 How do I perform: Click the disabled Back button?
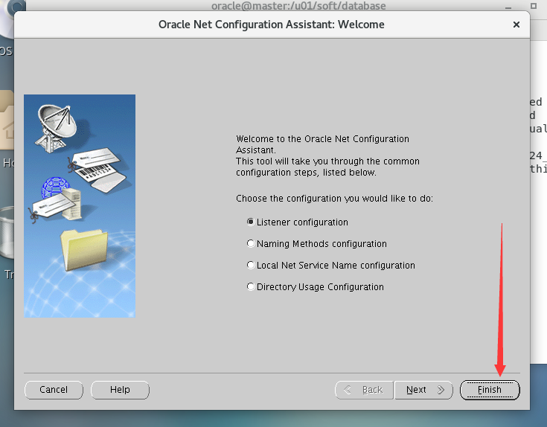pyautogui.click(x=364, y=390)
